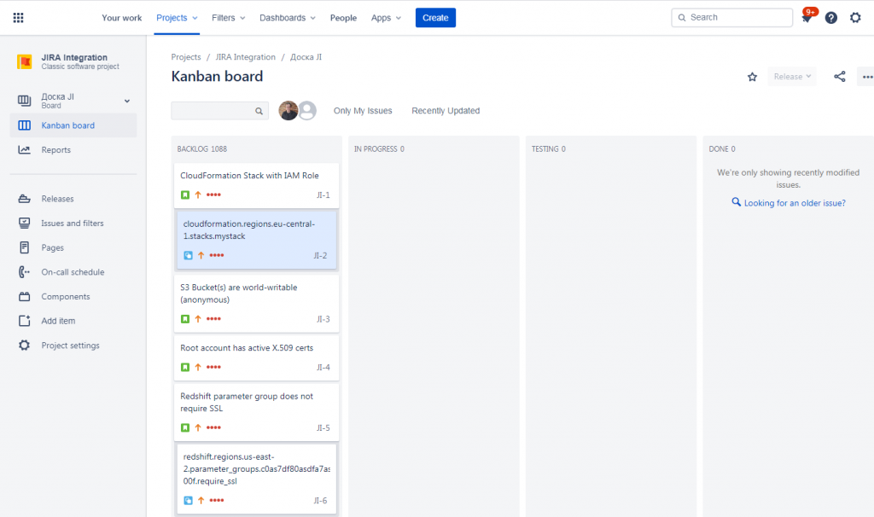This screenshot has height=517, width=874.
Task: Filter by the user photo avatar
Action: pyautogui.click(x=288, y=110)
